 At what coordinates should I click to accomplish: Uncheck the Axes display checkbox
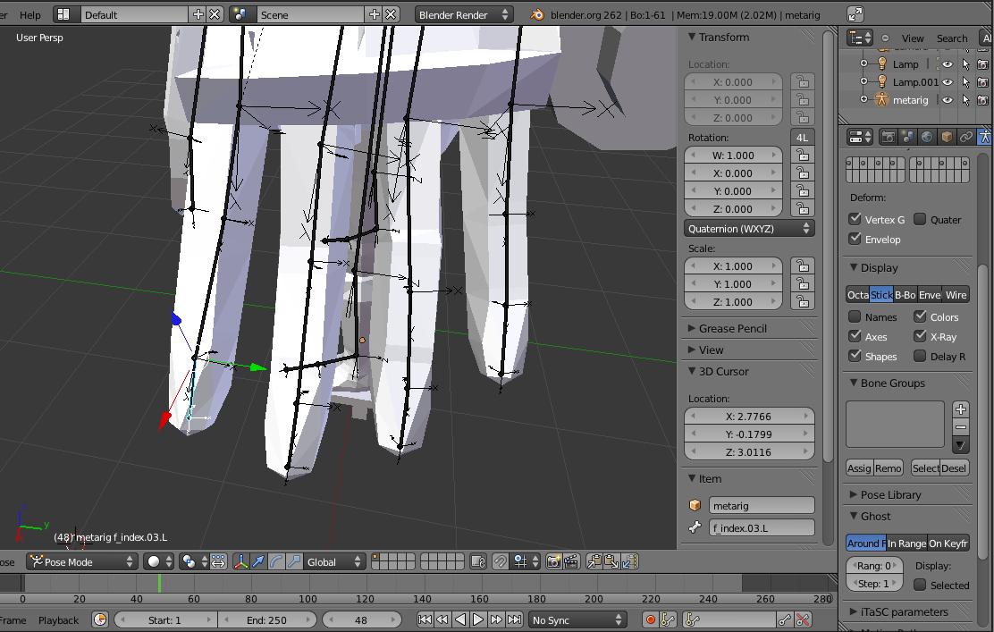click(x=855, y=336)
